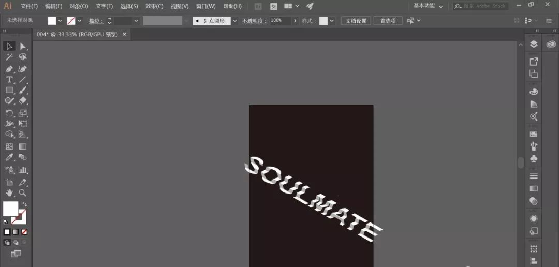Switch the paint mode to Gradient
Image resolution: width=559 pixels, height=267 pixels.
pos(16,231)
